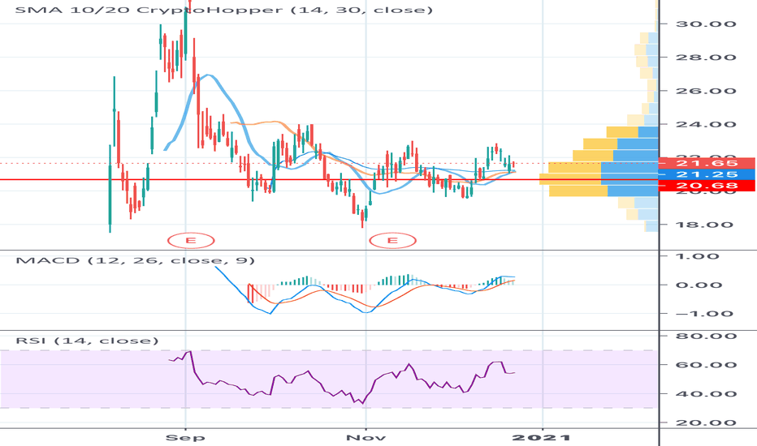The height and width of the screenshot is (446, 757).
Task: Click the 24.00 price axis label
Action: [706, 124]
